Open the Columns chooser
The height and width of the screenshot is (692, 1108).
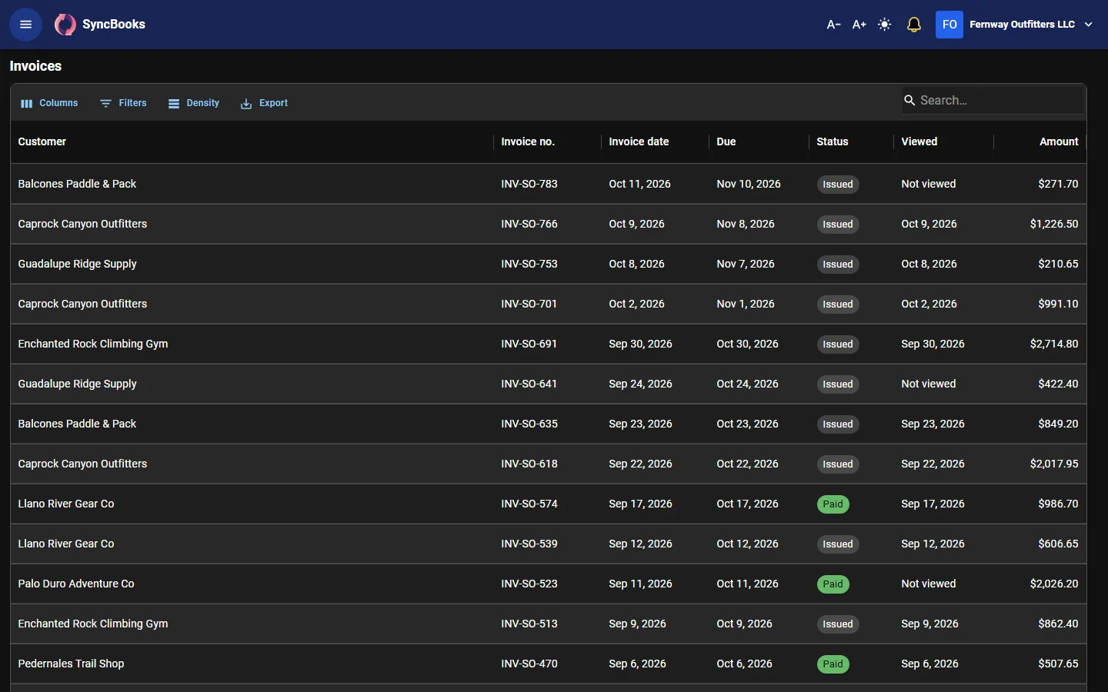coord(49,103)
